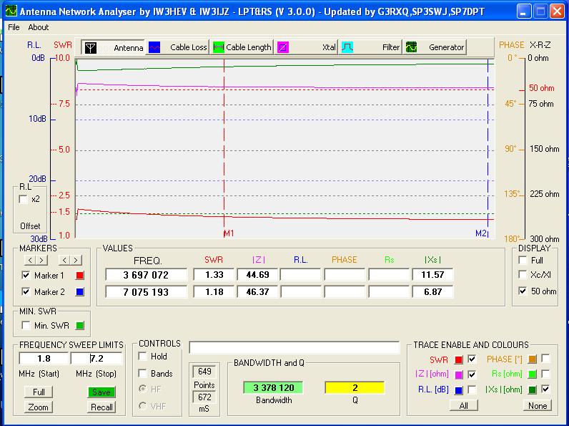Open the About menu
This screenshot has height=426, width=569.
[x=39, y=27]
